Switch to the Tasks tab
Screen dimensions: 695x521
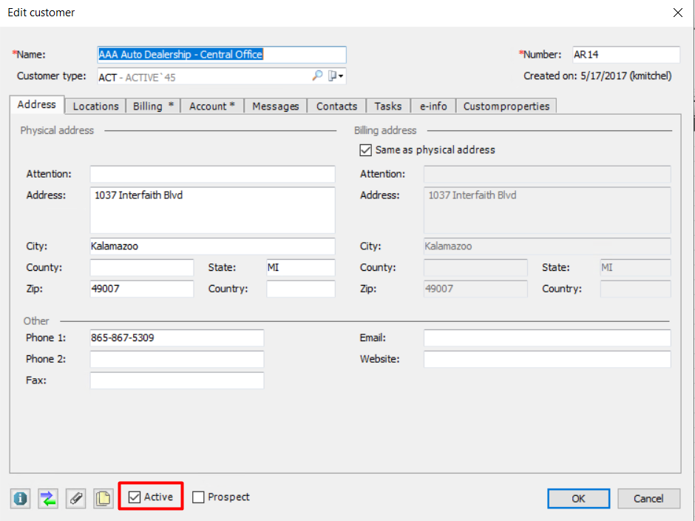388,107
